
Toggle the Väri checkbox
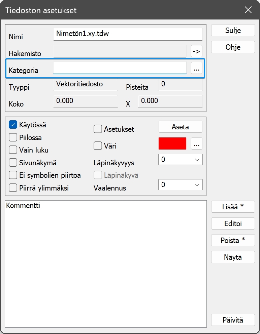[x=98, y=146]
